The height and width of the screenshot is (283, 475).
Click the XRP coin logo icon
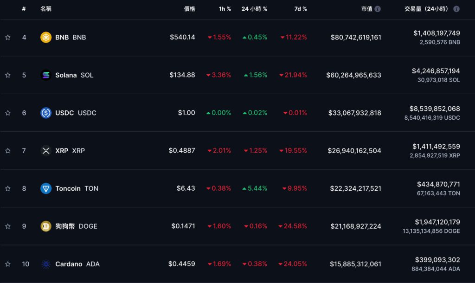46,150
